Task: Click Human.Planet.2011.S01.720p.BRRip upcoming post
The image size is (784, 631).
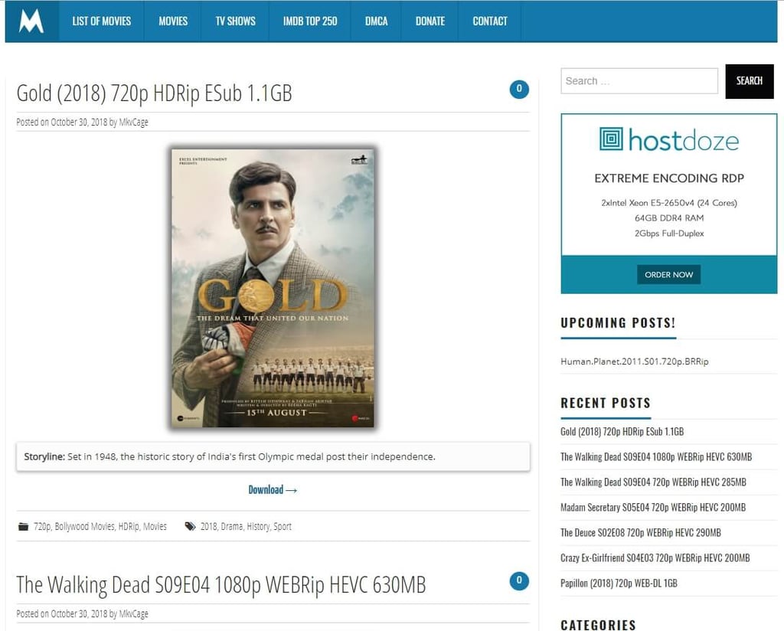Action: [635, 361]
